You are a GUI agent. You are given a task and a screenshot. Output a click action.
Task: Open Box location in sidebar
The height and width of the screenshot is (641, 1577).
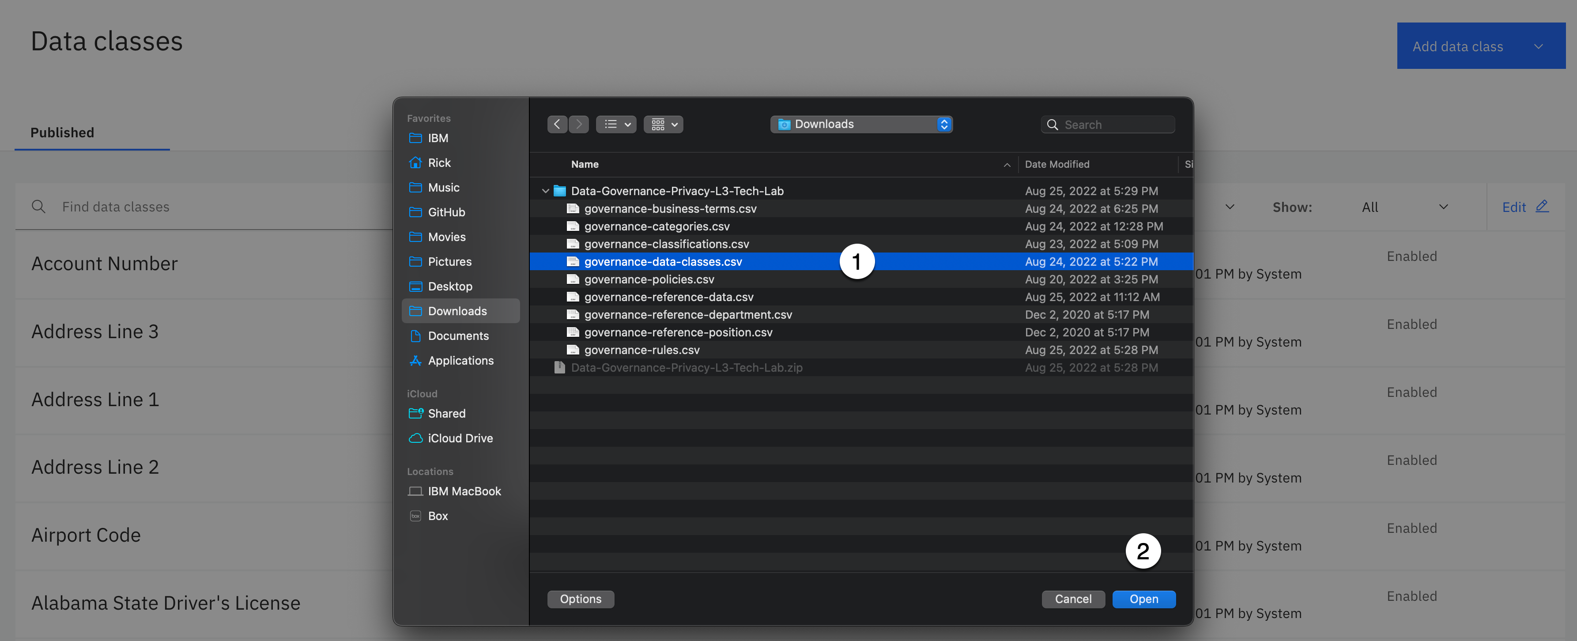click(x=438, y=516)
